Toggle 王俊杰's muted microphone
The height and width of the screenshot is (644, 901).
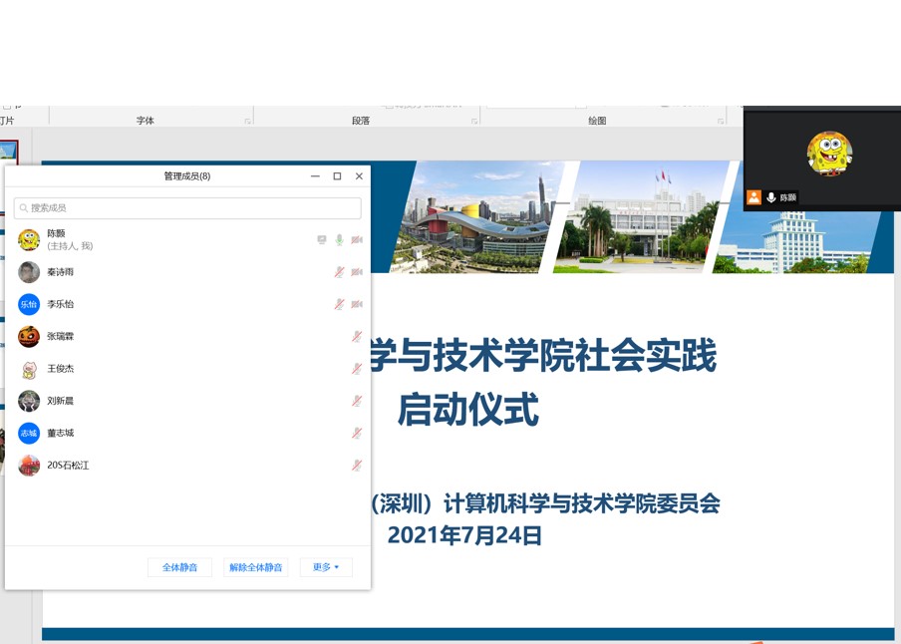pos(355,368)
